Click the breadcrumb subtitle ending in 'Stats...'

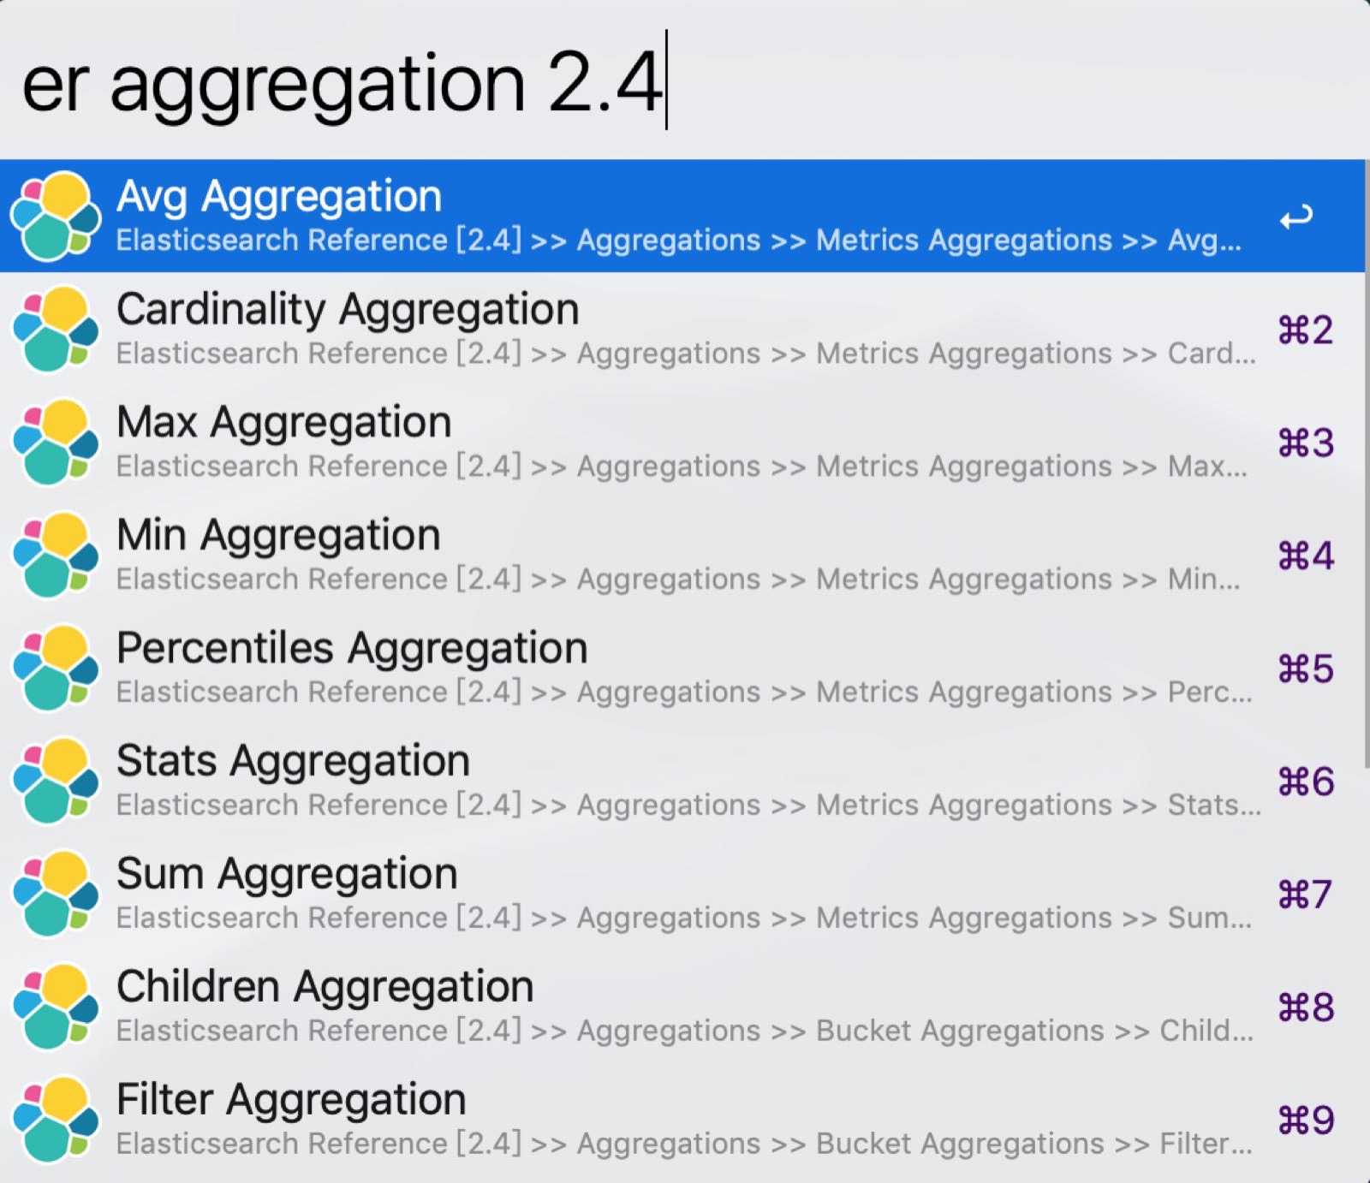(688, 806)
